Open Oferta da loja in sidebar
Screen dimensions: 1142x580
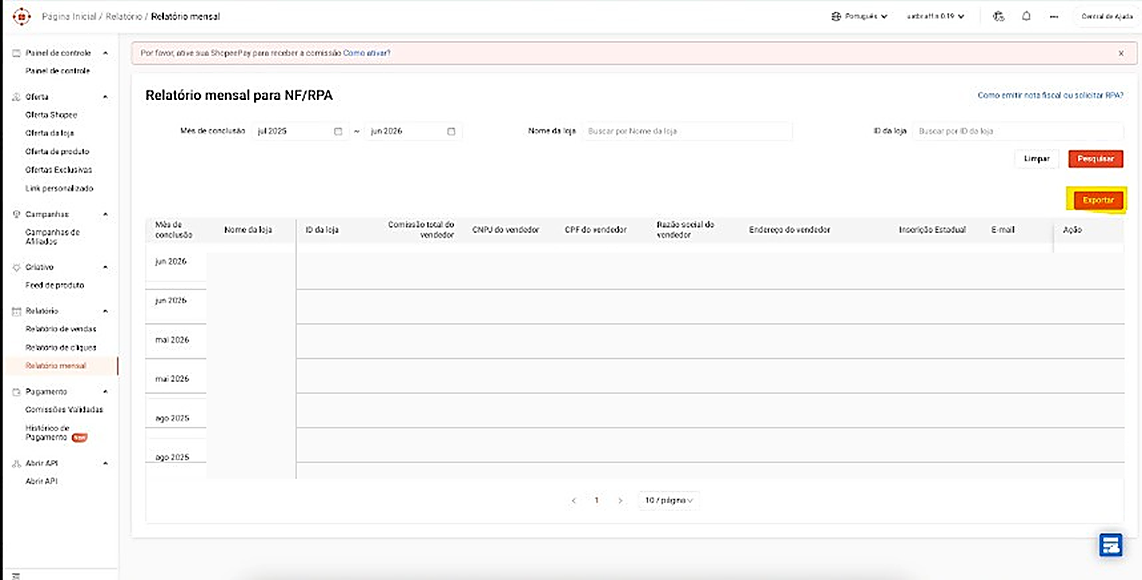pos(50,133)
